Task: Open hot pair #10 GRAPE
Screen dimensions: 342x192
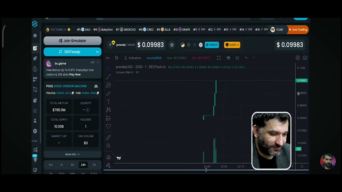Action: (x=182, y=30)
